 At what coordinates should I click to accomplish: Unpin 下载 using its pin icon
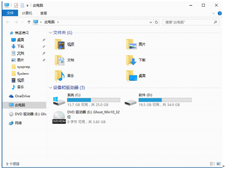tap(44, 47)
